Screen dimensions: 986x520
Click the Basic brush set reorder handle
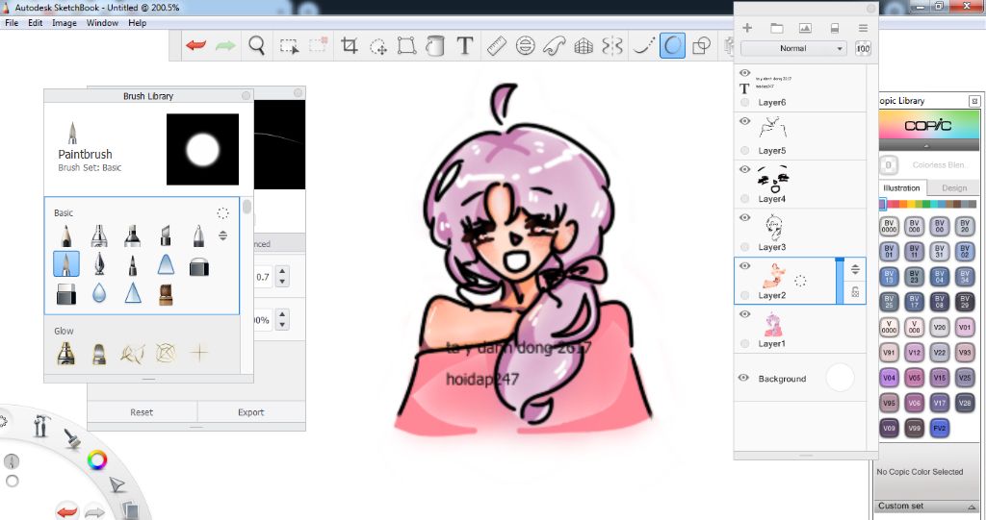pyautogui.click(x=222, y=236)
